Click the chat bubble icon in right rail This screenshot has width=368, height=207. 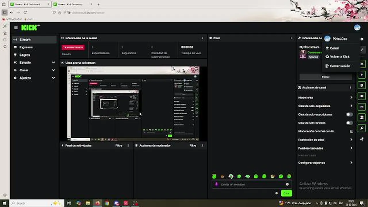(x=362, y=96)
